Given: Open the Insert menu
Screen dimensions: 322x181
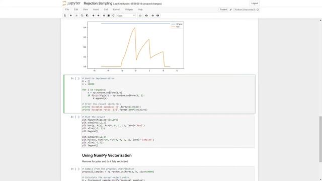Looking at the screenshot, I should pos(96,10).
